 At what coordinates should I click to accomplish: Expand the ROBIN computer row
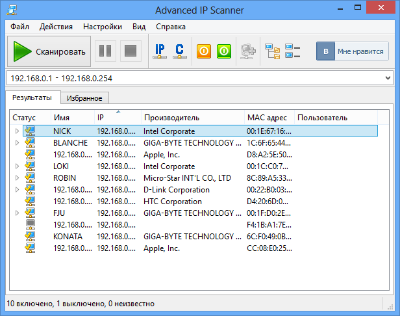click(x=17, y=178)
